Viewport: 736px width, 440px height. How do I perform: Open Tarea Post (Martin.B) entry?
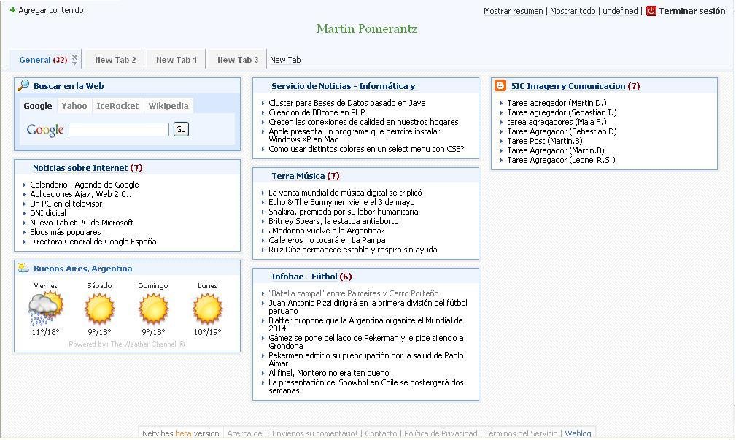544,141
